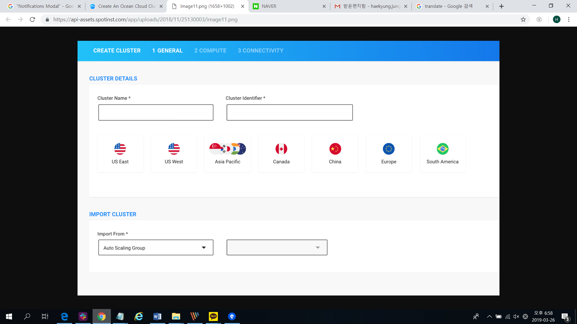Reload the current page
The width and height of the screenshot is (577, 324).
click(32, 19)
